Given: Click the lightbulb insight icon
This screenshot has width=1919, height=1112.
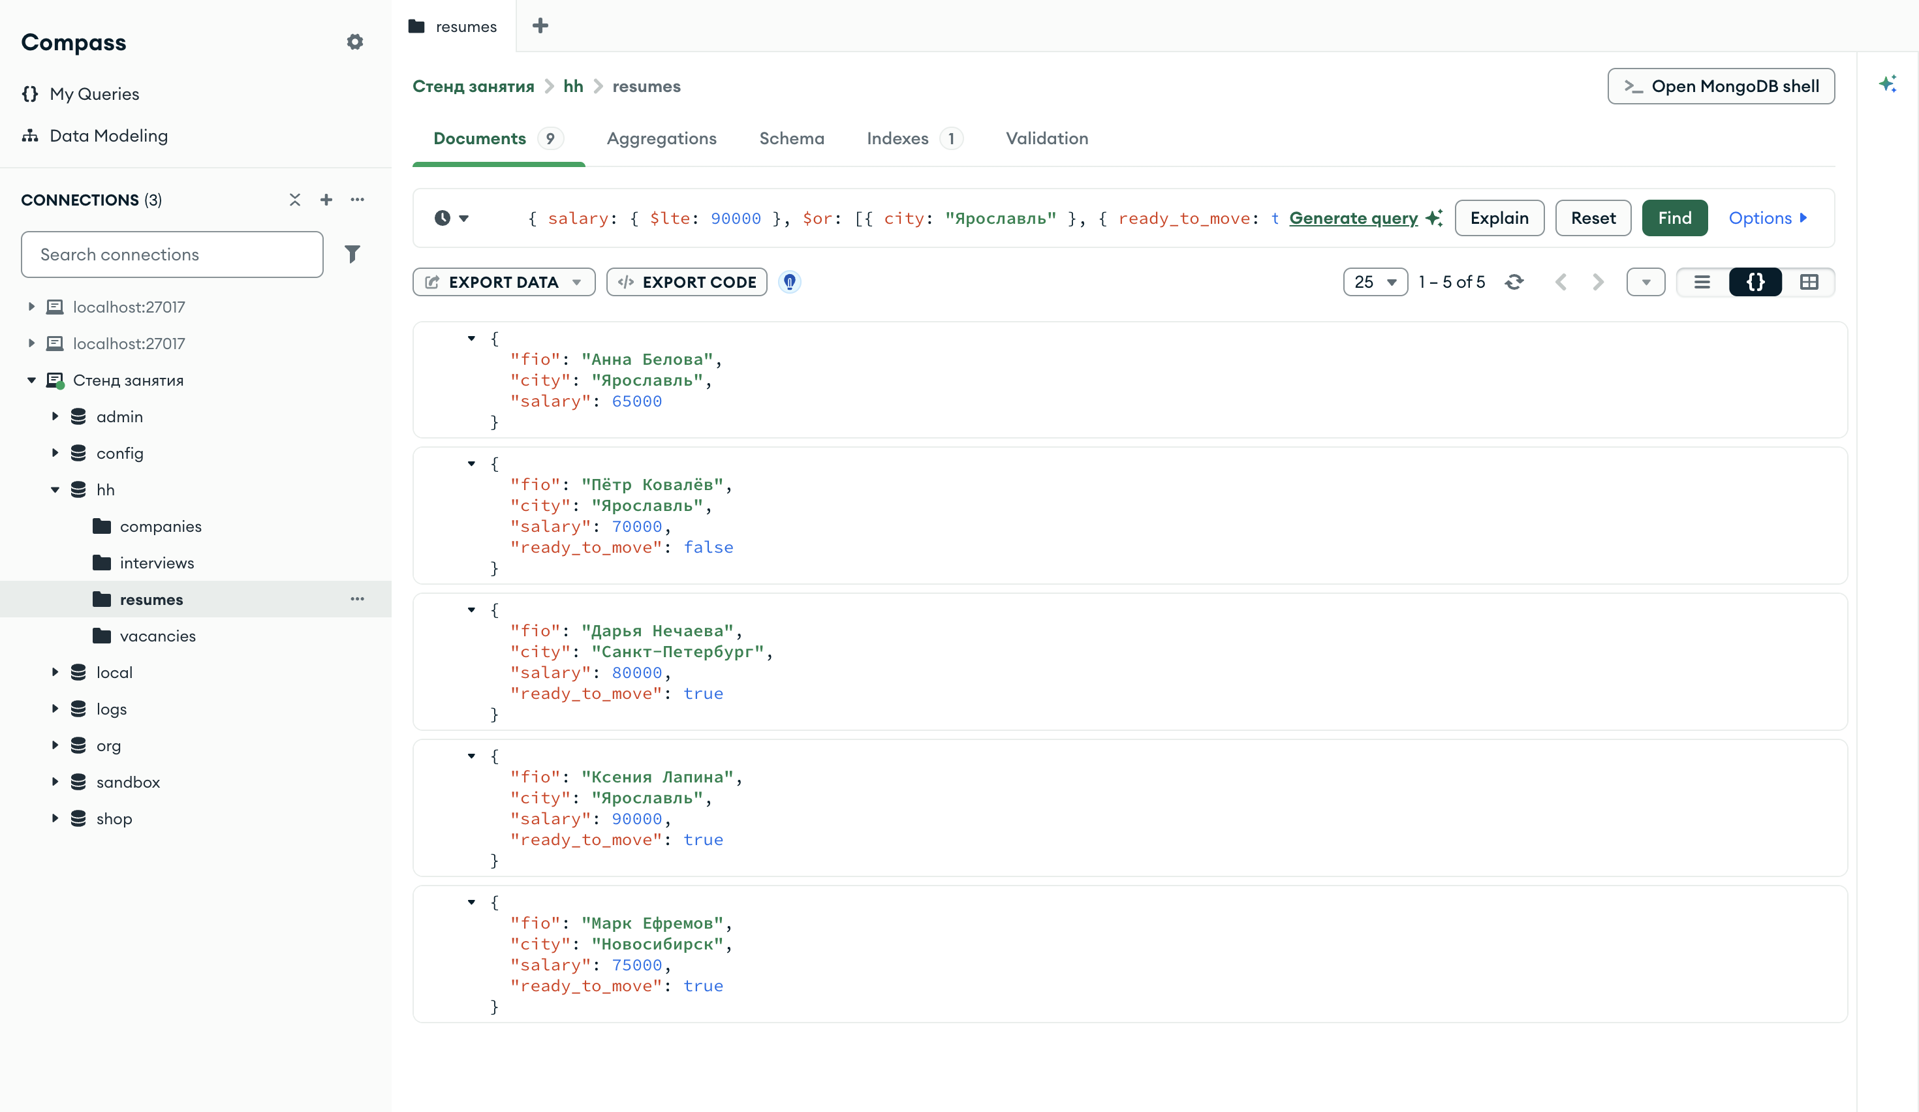Looking at the screenshot, I should click(790, 283).
